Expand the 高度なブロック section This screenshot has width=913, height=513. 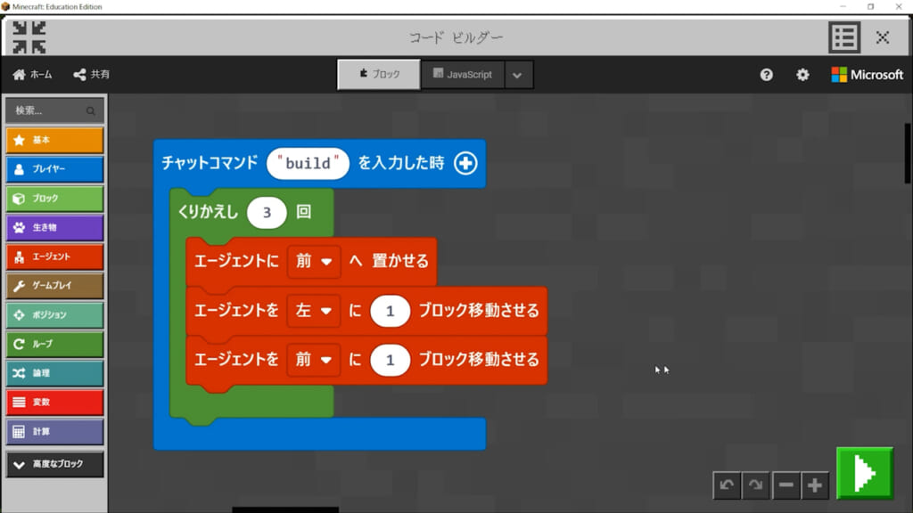point(54,464)
